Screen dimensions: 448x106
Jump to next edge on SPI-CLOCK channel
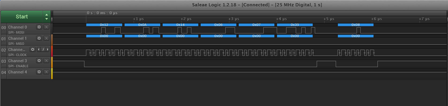(48, 49)
